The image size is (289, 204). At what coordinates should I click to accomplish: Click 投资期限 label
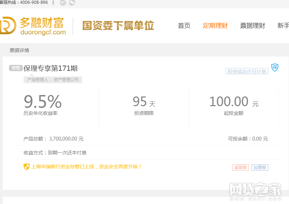(144, 113)
